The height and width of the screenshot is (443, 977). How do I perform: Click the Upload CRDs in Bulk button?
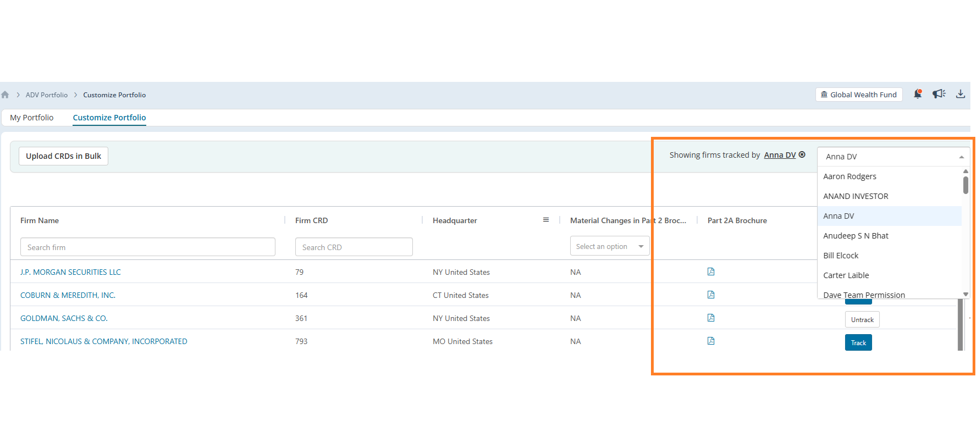[64, 156]
